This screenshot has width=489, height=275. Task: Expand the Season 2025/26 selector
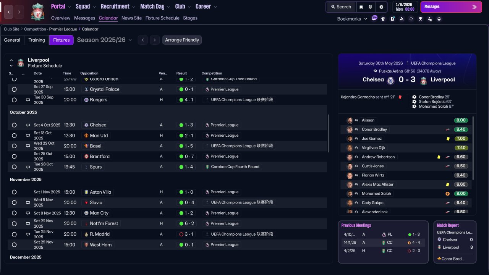click(x=104, y=40)
